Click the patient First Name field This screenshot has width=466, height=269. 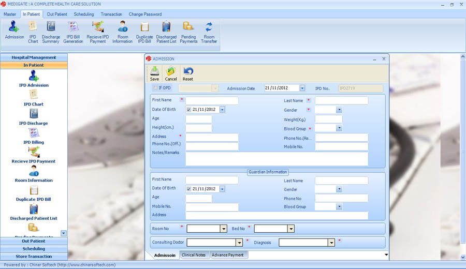[212, 101]
